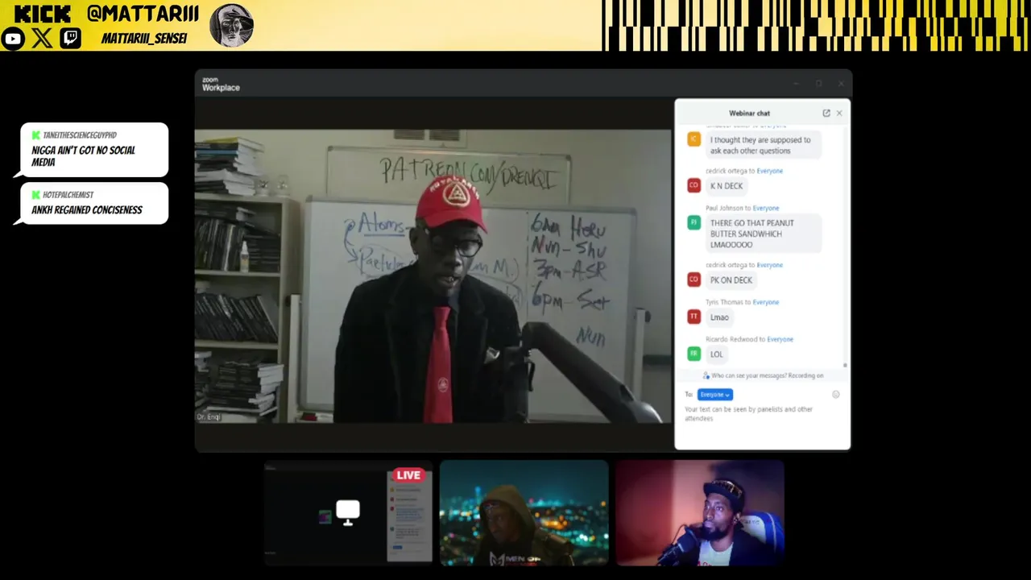The image size is (1031, 580).
Task: Click the 'THERE GO THAT PEANUT BUTTER SANDWHICH' message
Action: pyautogui.click(x=763, y=234)
